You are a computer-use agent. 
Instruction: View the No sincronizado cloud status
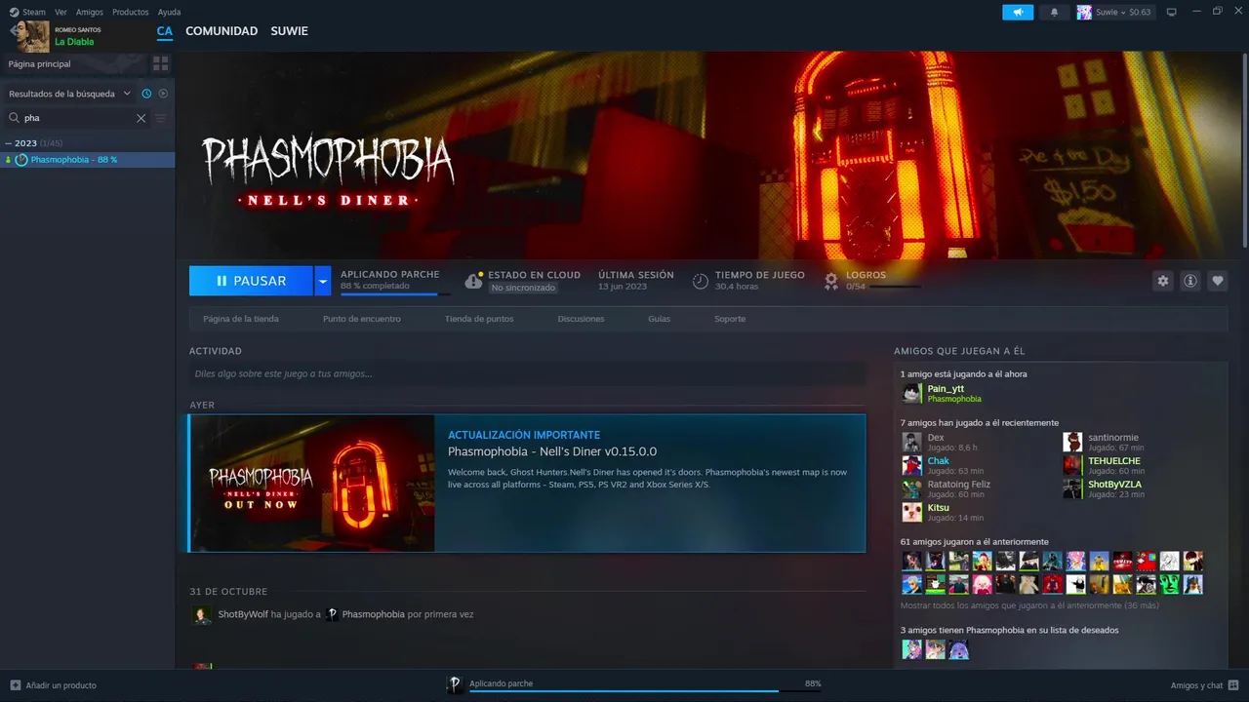point(524,288)
